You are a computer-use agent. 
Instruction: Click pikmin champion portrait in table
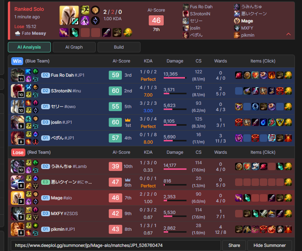click(x=18, y=229)
